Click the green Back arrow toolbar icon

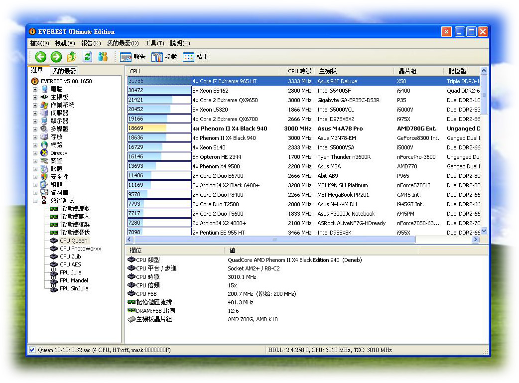(x=41, y=57)
